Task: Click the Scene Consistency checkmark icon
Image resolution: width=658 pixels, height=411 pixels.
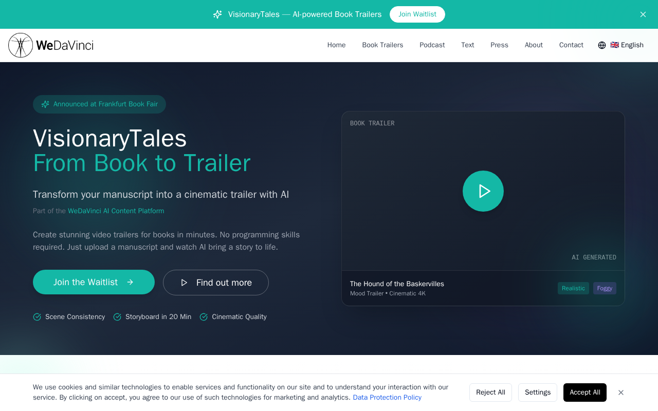Action: click(x=37, y=317)
